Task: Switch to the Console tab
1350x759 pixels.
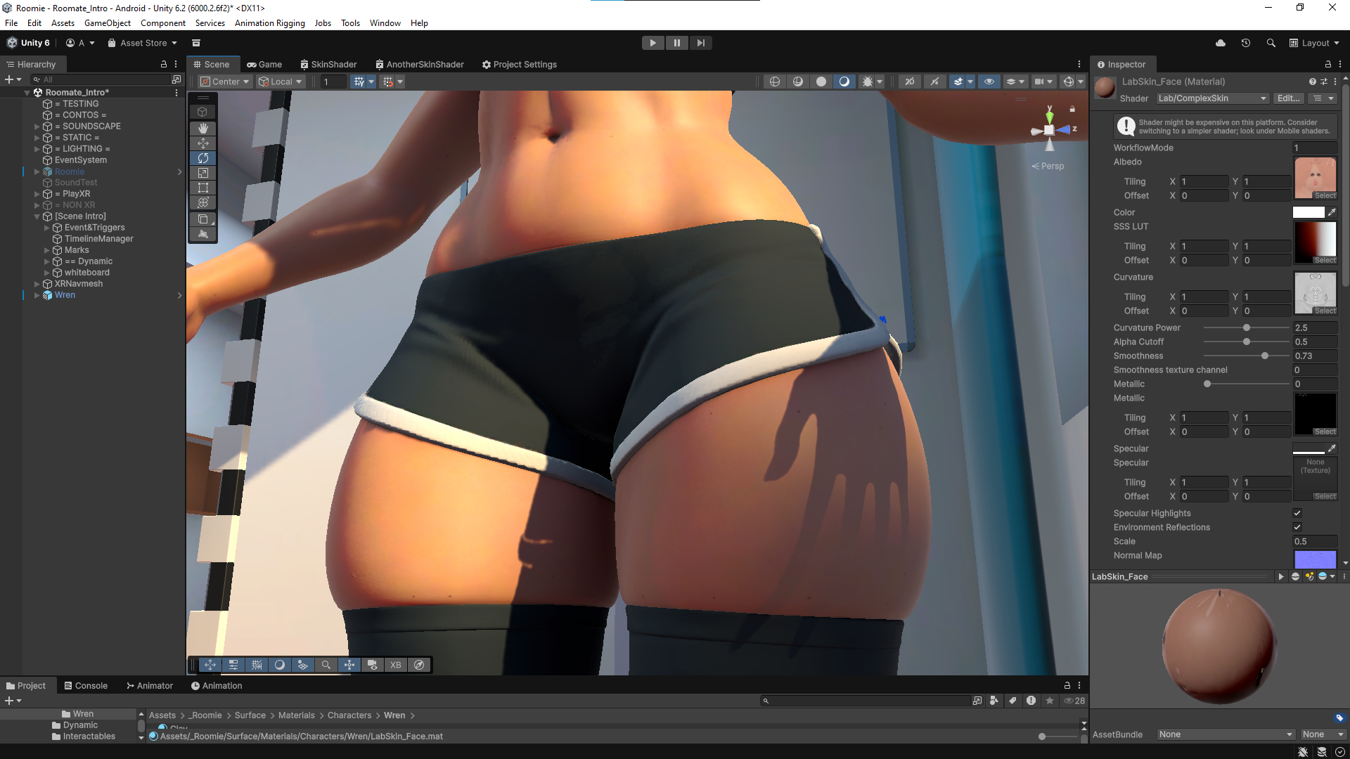Action: (85, 686)
